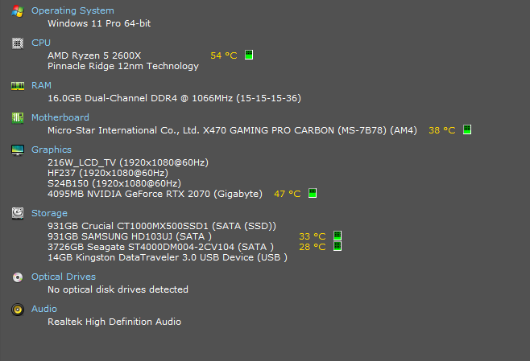Image resolution: width=530 pixels, height=361 pixels.
Task: Click the CPU chip icon
Action: click(x=18, y=43)
